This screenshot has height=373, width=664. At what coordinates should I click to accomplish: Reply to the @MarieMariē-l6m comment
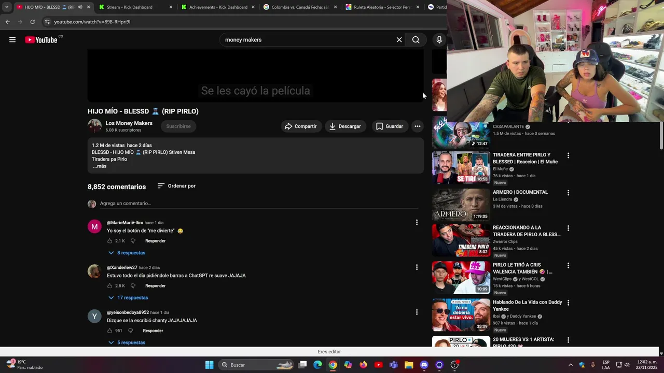tap(155, 241)
